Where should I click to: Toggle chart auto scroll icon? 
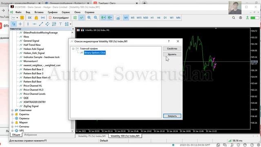pyautogui.click(x=103, y=18)
